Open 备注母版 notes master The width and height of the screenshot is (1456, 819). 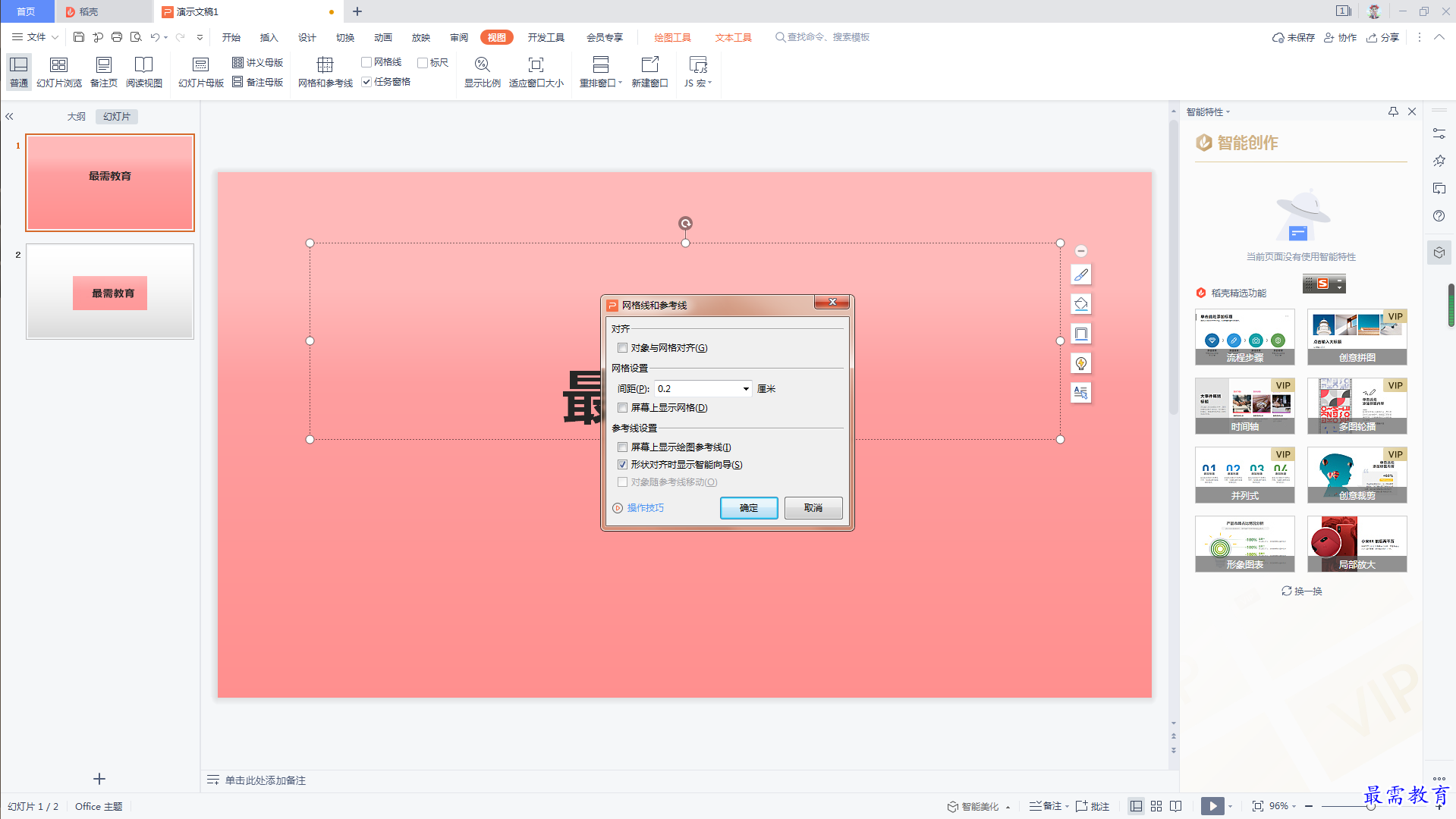(x=257, y=82)
